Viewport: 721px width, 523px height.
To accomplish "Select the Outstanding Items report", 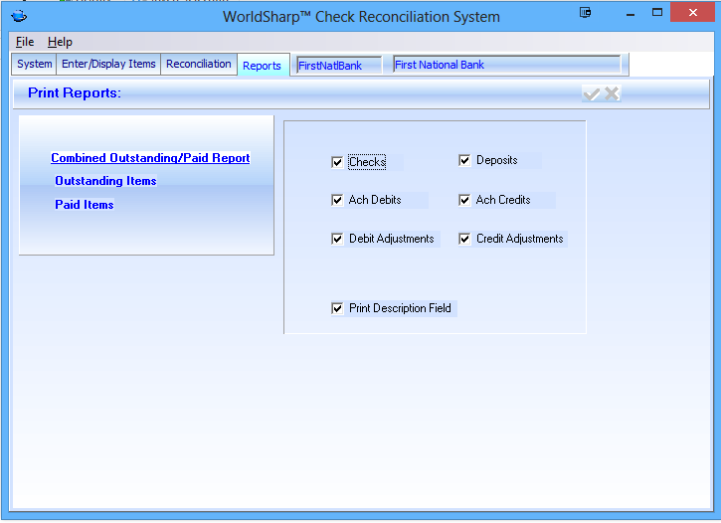I will [105, 181].
